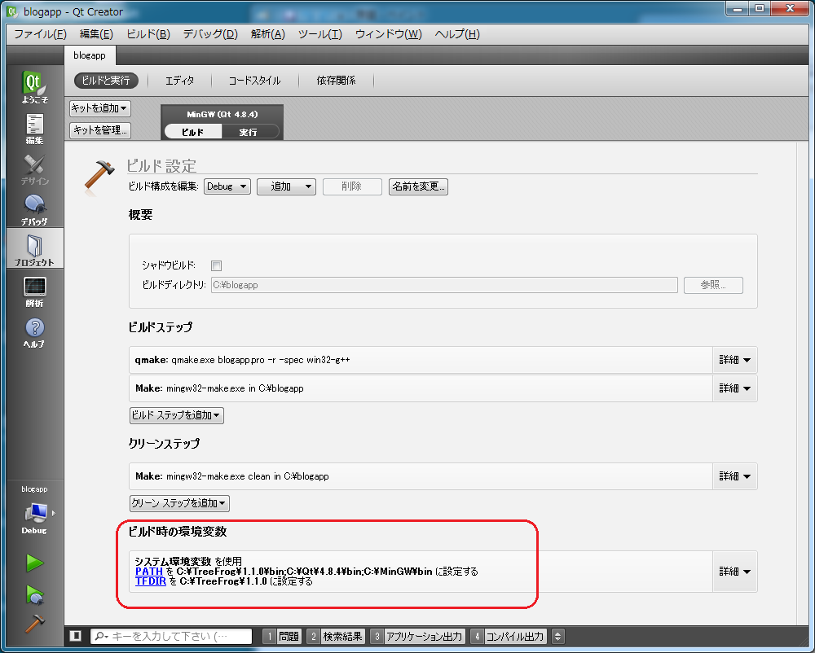Open the ファイル(F) menu
This screenshot has width=815, height=653.
coord(40,34)
